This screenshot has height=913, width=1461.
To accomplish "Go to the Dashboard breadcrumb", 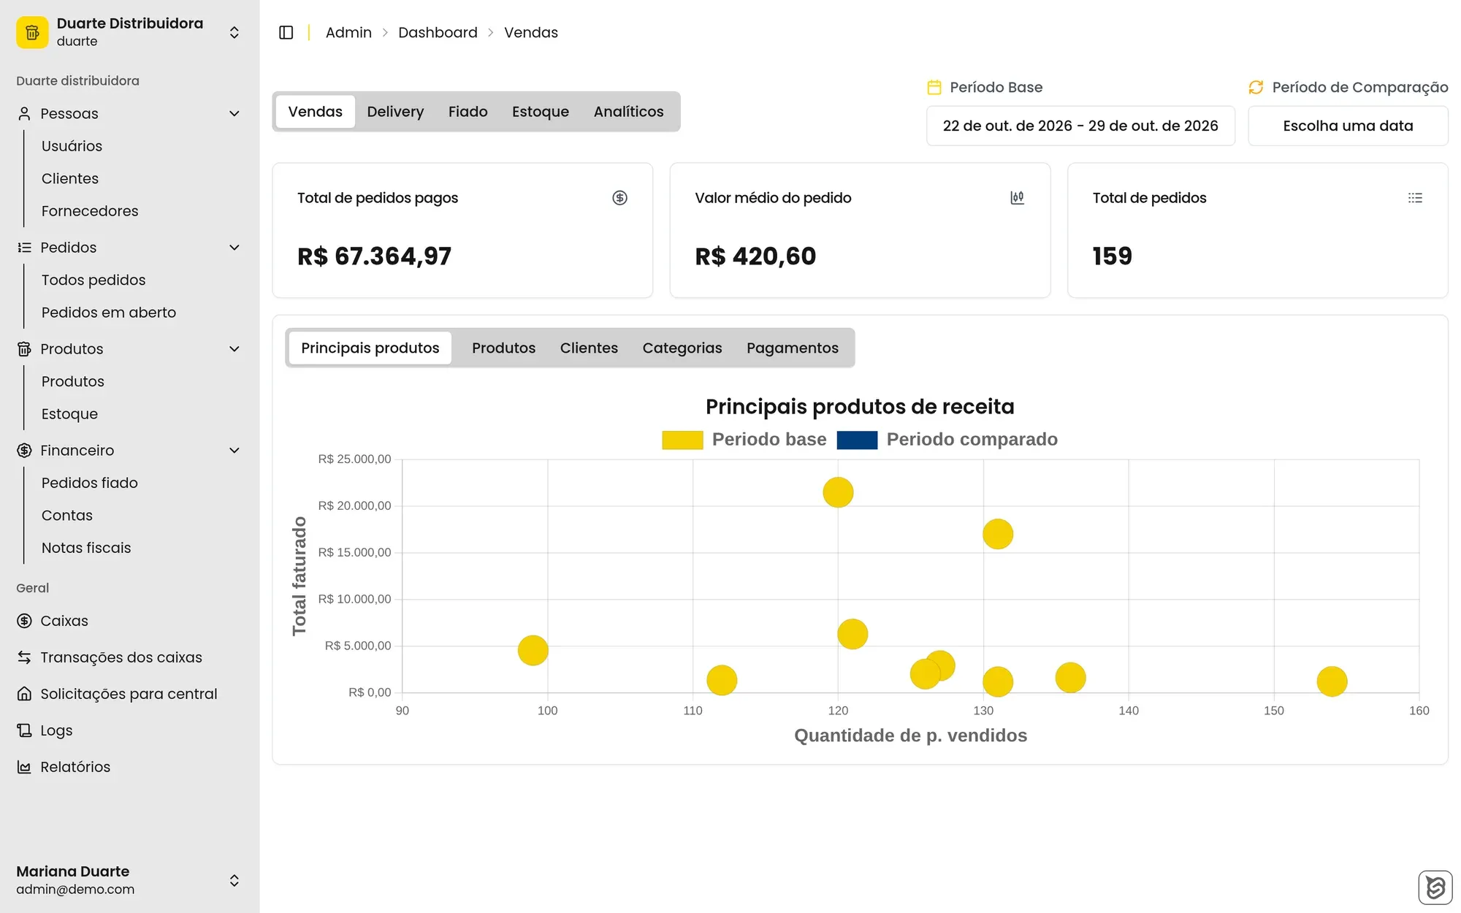I will (x=438, y=32).
